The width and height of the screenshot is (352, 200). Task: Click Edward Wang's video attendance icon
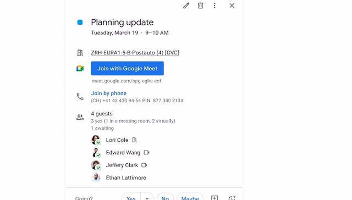click(146, 153)
